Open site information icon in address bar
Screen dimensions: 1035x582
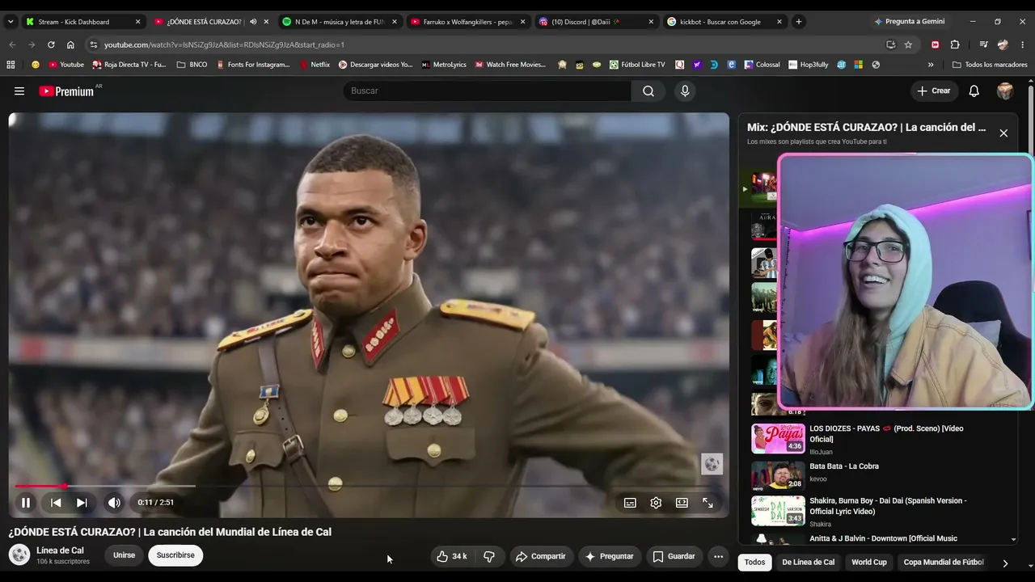coord(94,45)
